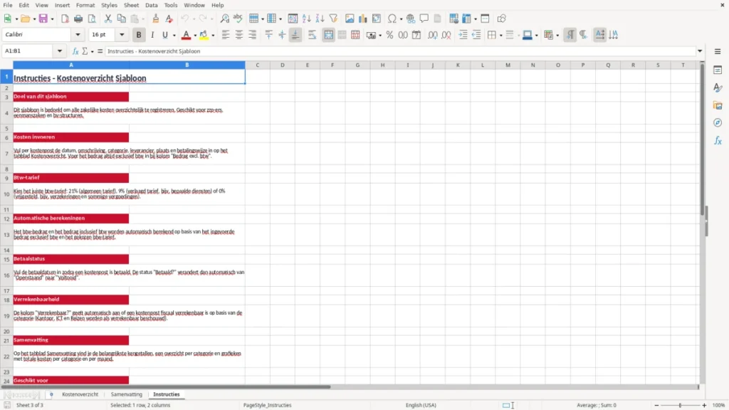
Task: Expand the formula bar
Action: tap(700, 51)
